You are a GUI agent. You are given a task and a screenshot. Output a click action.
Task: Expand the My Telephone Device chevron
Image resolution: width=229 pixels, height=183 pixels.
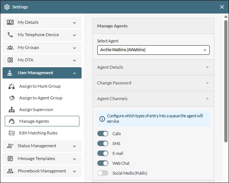[74, 35]
